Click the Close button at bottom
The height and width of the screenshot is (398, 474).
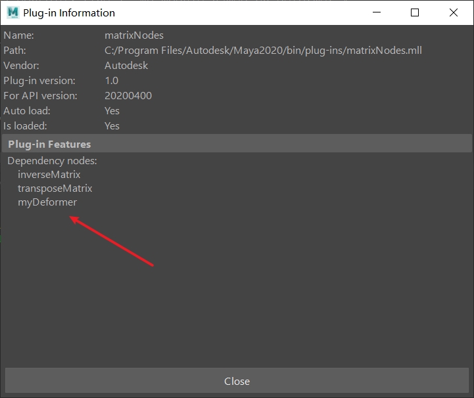(x=237, y=381)
